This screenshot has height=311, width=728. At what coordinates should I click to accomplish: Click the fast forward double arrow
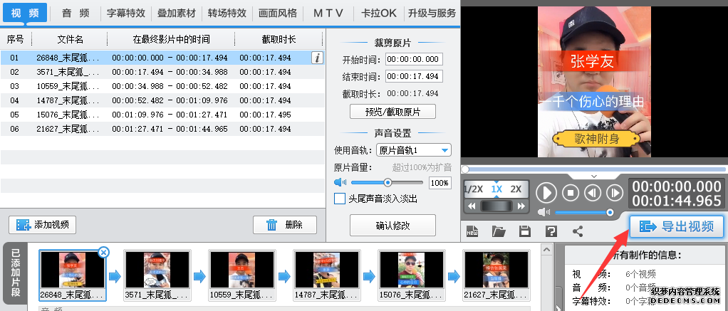521,206
